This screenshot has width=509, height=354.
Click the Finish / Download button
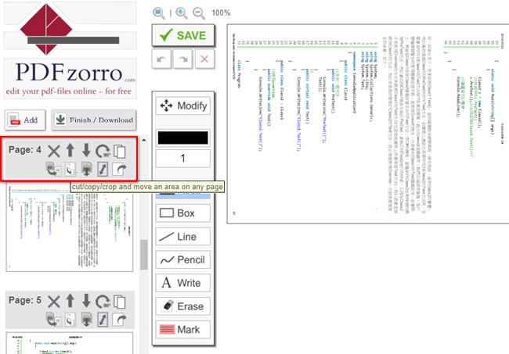(94, 120)
